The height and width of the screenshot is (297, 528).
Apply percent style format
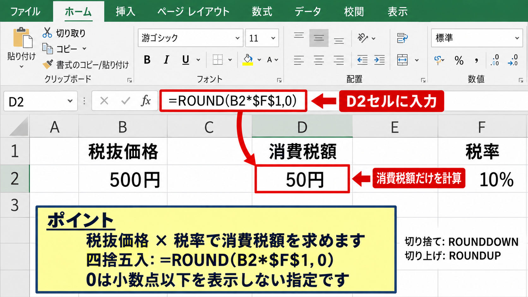tap(459, 60)
